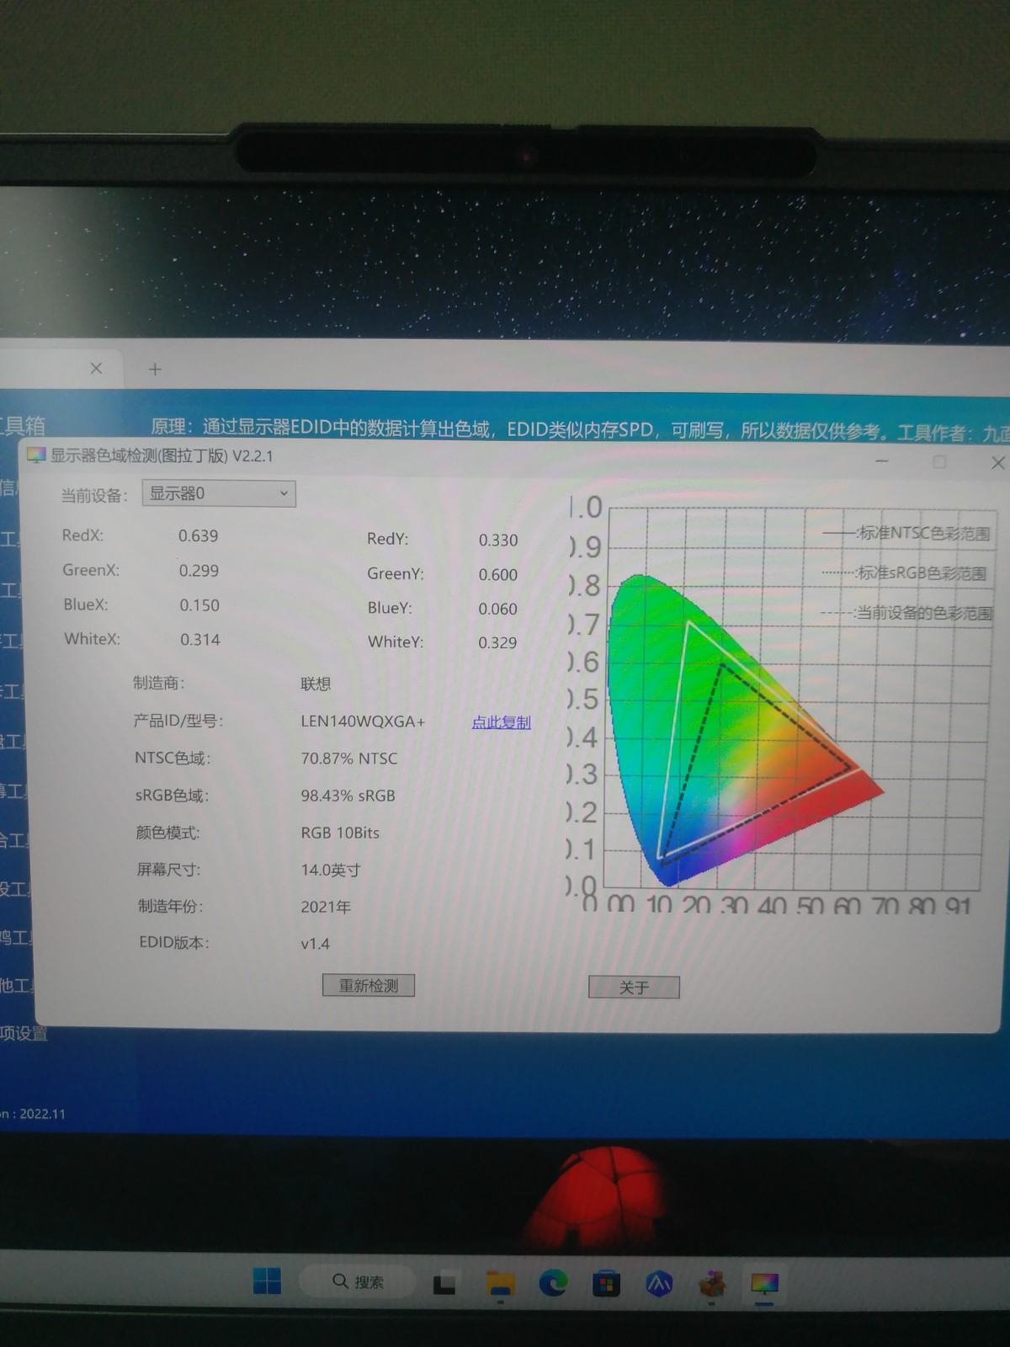Click the 产品ID/型号 label
Image resolution: width=1010 pixels, height=1347 pixels.
(x=178, y=721)
